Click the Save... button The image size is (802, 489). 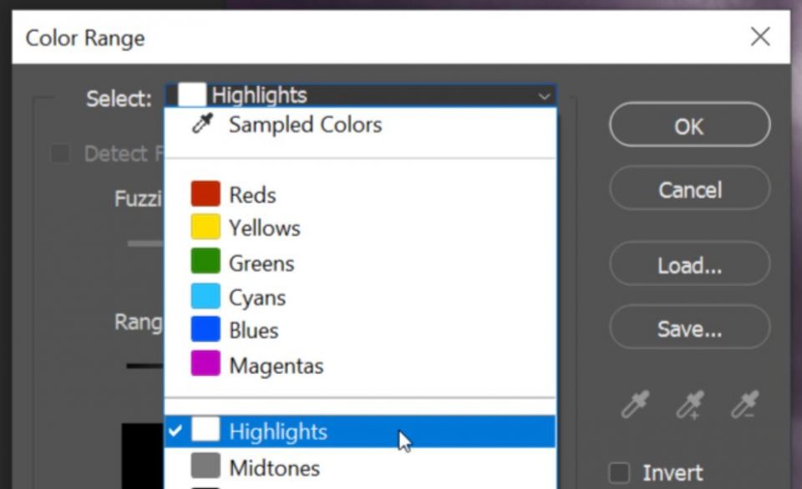[688, 328]
